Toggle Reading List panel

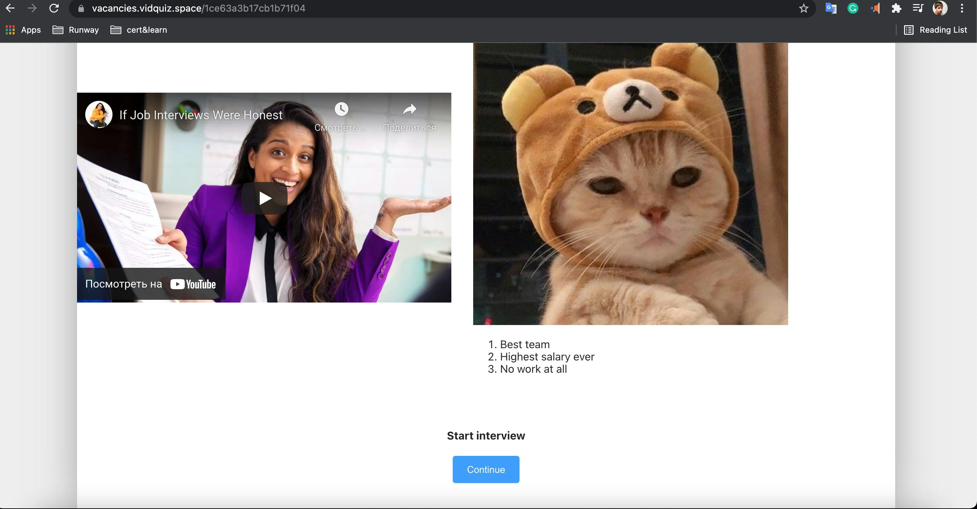click(x=936, y=30)
